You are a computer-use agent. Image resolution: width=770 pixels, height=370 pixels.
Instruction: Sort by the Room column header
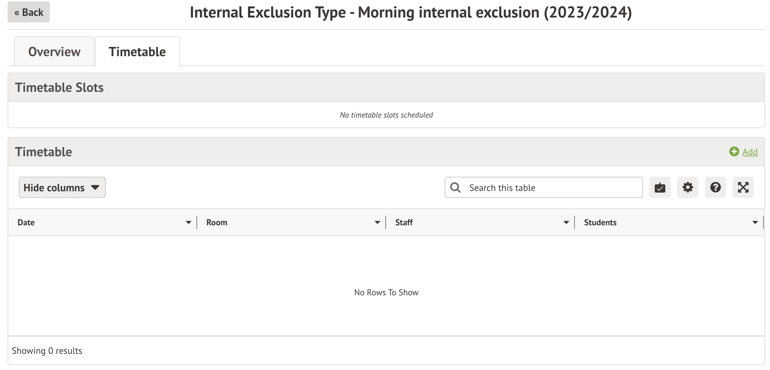[217, 223]
